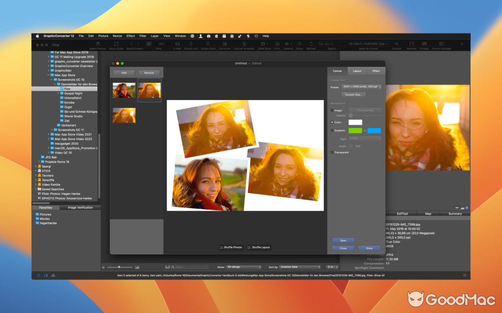Image resolution: width=502 pixels, height=313 pixels.
Task: Select the Gradient background option
Action: point(332,130)
